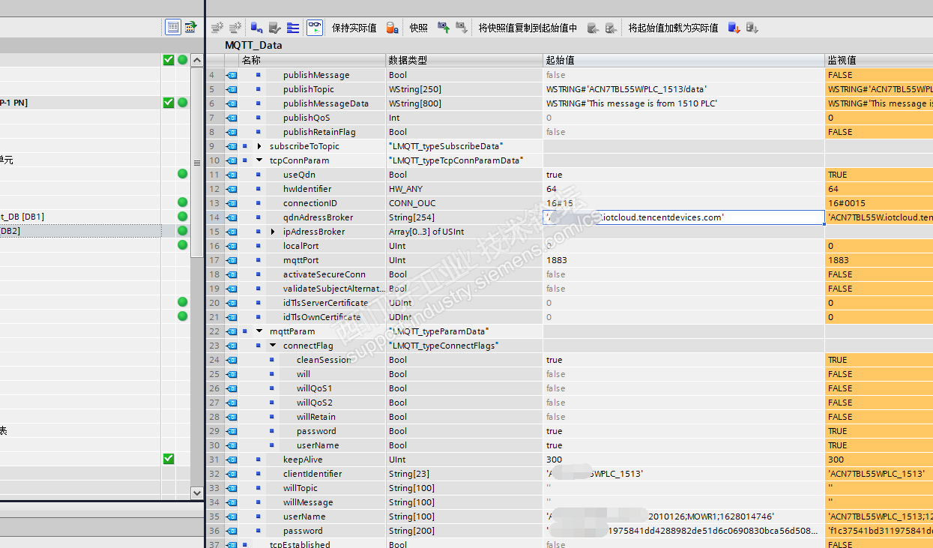
Task: Click the insert row toolbar icon
Action: pos(217,28)
